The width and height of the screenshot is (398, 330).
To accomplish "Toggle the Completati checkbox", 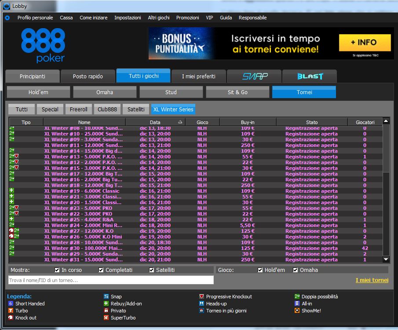I will [x=101, y=270].
